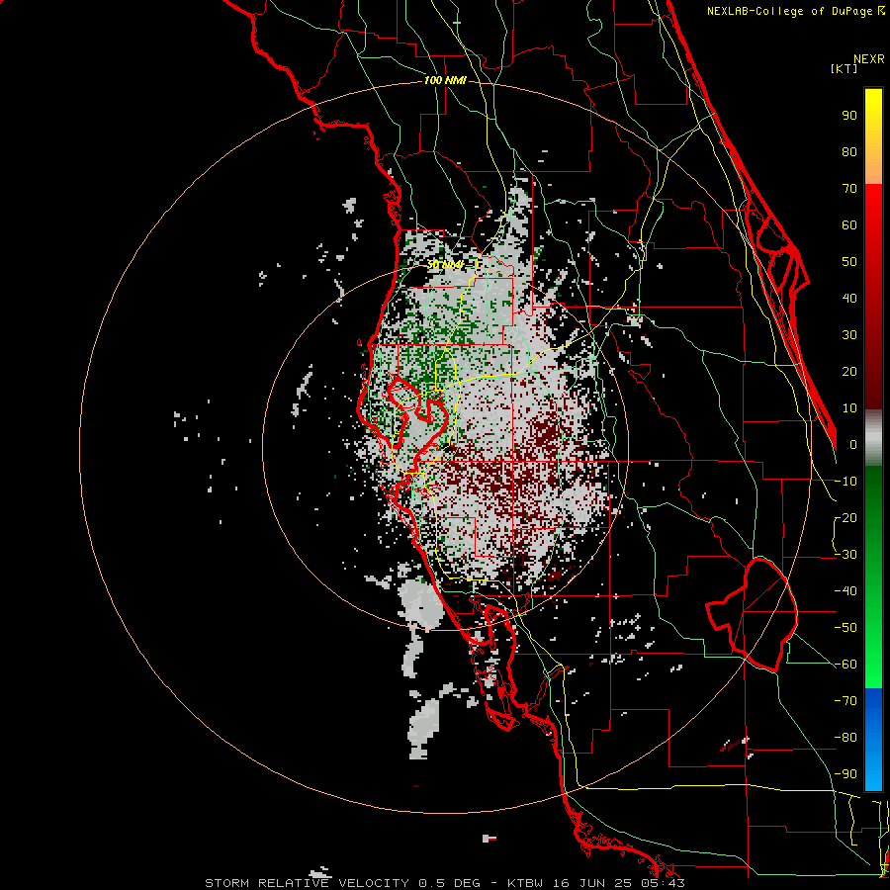Click the positive 40 scale value
The height and width of the screenshot is (890, 890).
click(849, 298)
